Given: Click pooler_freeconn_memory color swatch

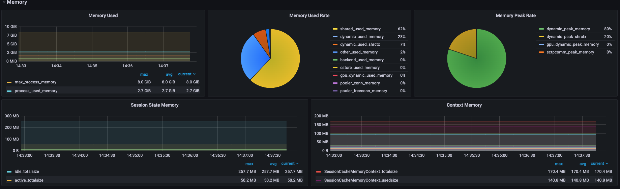Looking at the screenshot, I should pos(335,91).
